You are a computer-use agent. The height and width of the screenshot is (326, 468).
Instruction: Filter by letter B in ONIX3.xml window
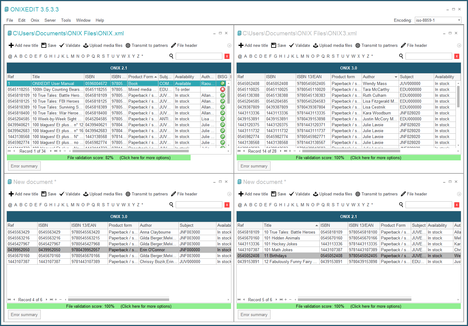(x=251, y=56)
